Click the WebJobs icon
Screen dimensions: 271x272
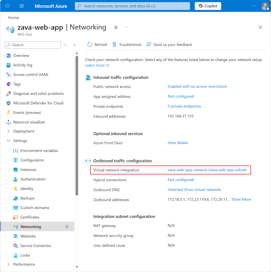click(x=16, y=236)
